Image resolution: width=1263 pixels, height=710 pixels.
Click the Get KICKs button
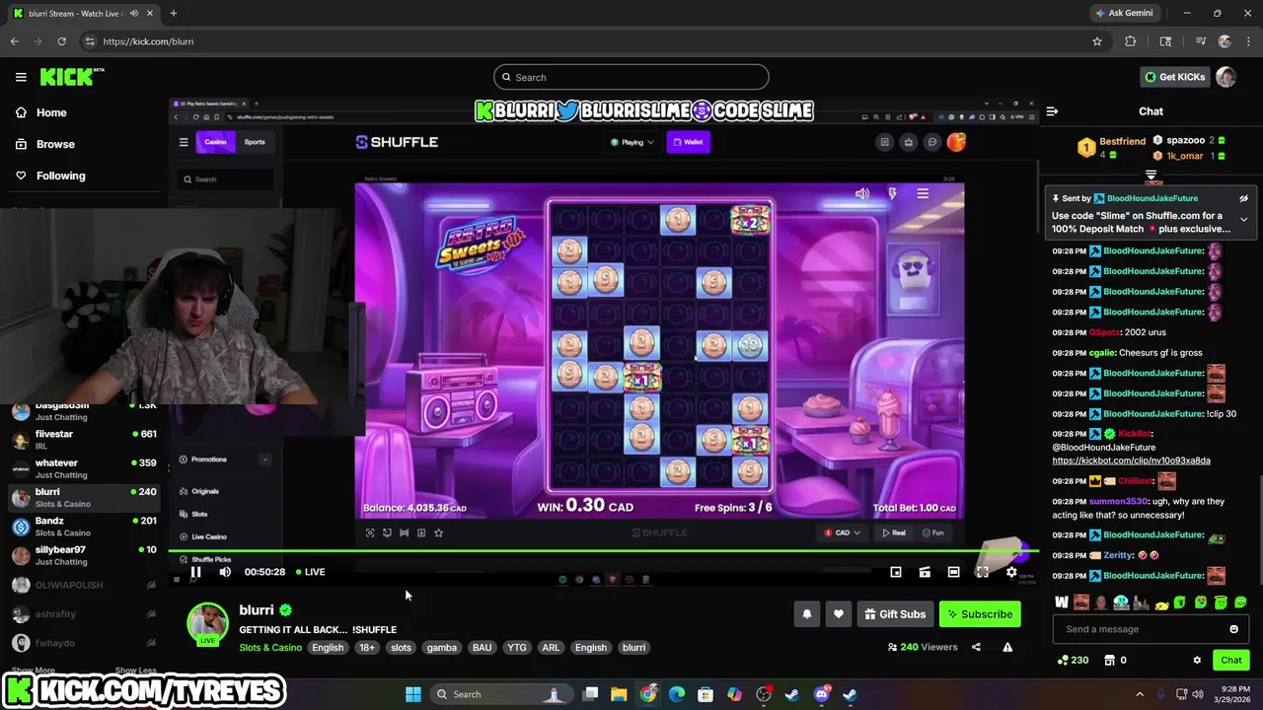1174,77
